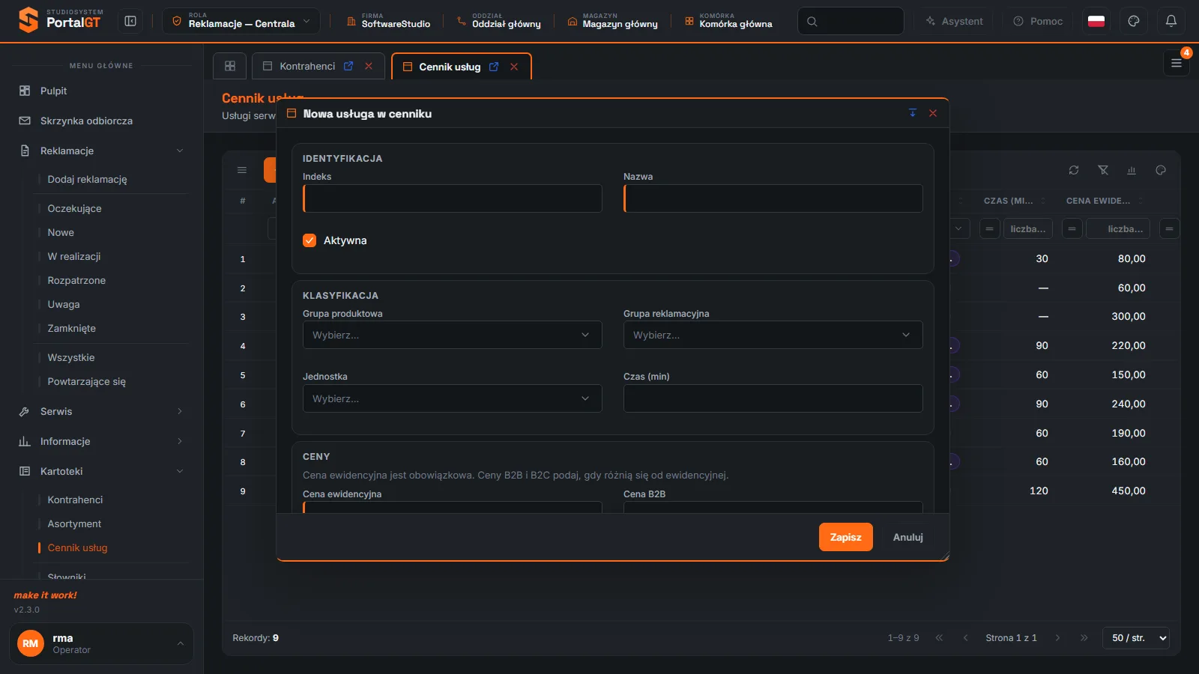
Task: Open the hamburger panel menu with badge
Action: coord(1176,63)
